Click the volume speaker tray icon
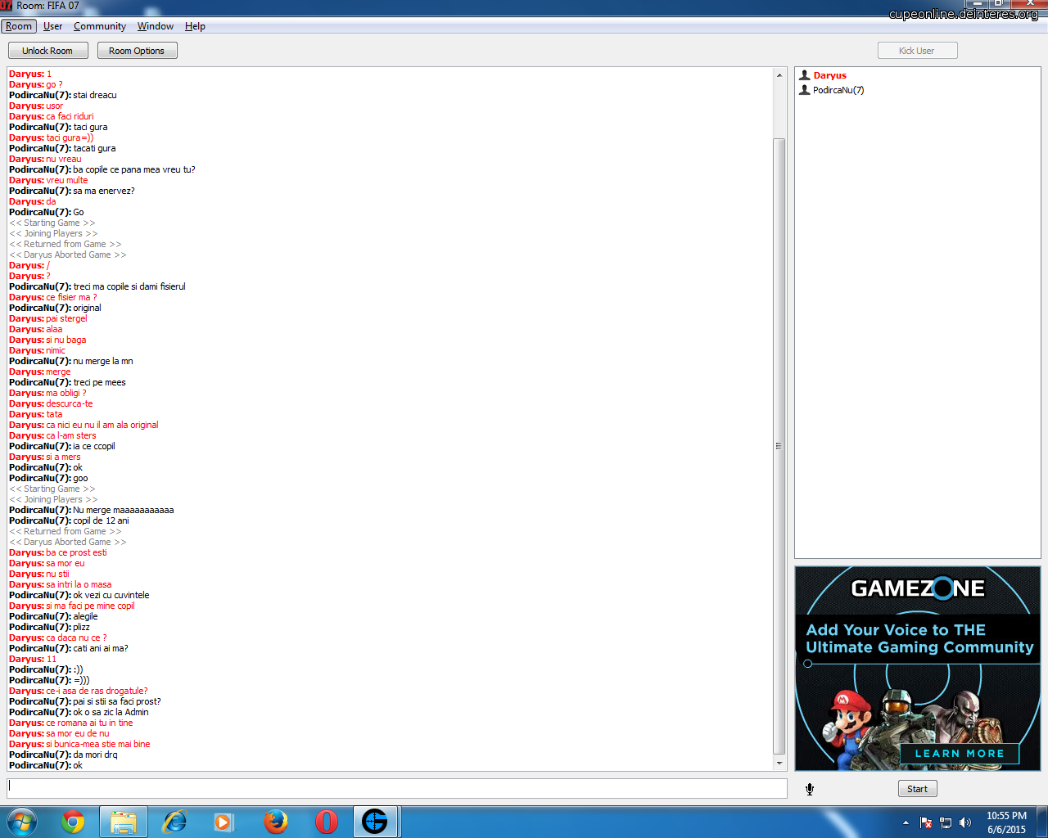 965,822
